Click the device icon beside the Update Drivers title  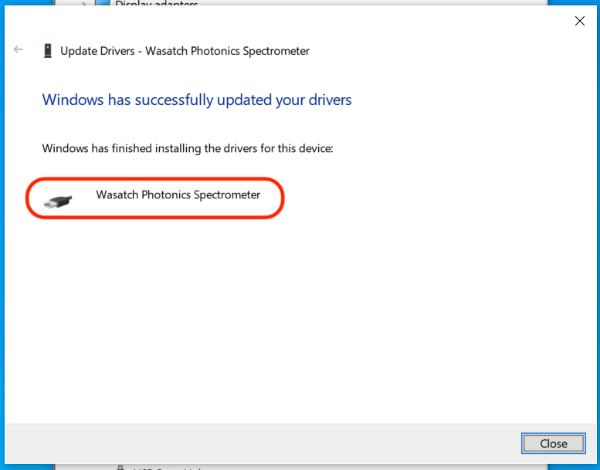(x=48, y=51)
